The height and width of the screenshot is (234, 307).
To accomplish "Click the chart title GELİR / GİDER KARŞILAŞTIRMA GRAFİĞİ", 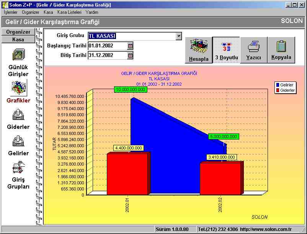I will (x=159, y=73).
